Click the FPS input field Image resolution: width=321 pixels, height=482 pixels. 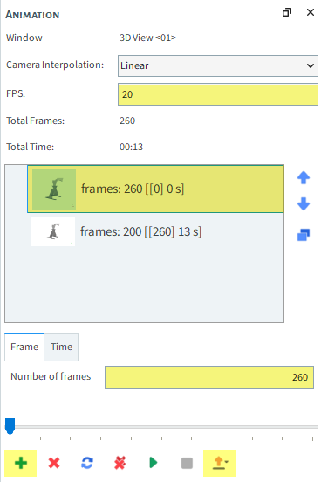pyautogui.click(x=218, y=94)
